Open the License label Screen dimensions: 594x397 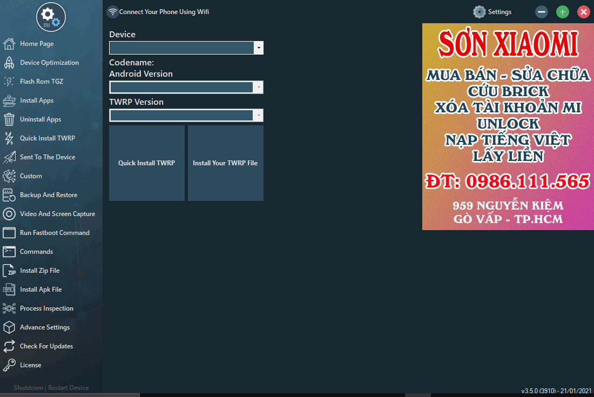[x=30, y=365]
